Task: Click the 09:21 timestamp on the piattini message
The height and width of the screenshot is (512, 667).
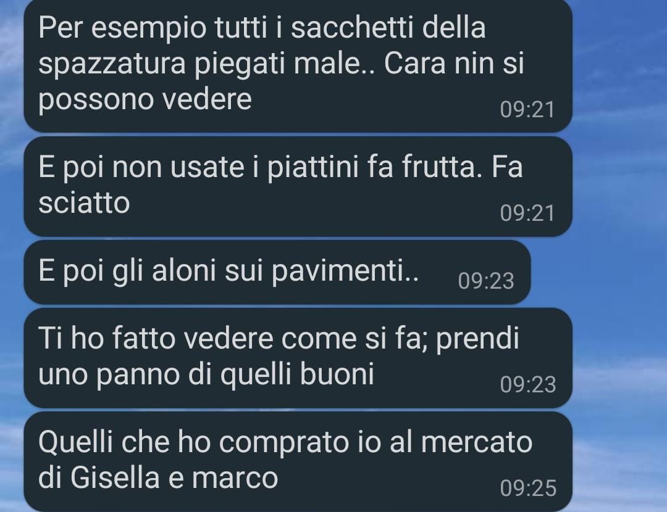Action: [527, 213]
